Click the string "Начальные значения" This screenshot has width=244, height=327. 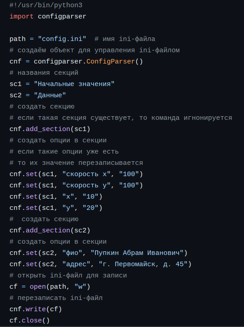pos(74,84)
